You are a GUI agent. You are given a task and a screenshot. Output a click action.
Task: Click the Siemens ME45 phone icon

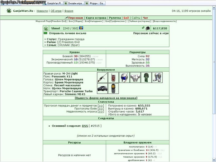point(113,88)
